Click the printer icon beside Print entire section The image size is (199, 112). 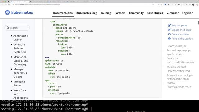pyautogui.click(x=169, y=39)
